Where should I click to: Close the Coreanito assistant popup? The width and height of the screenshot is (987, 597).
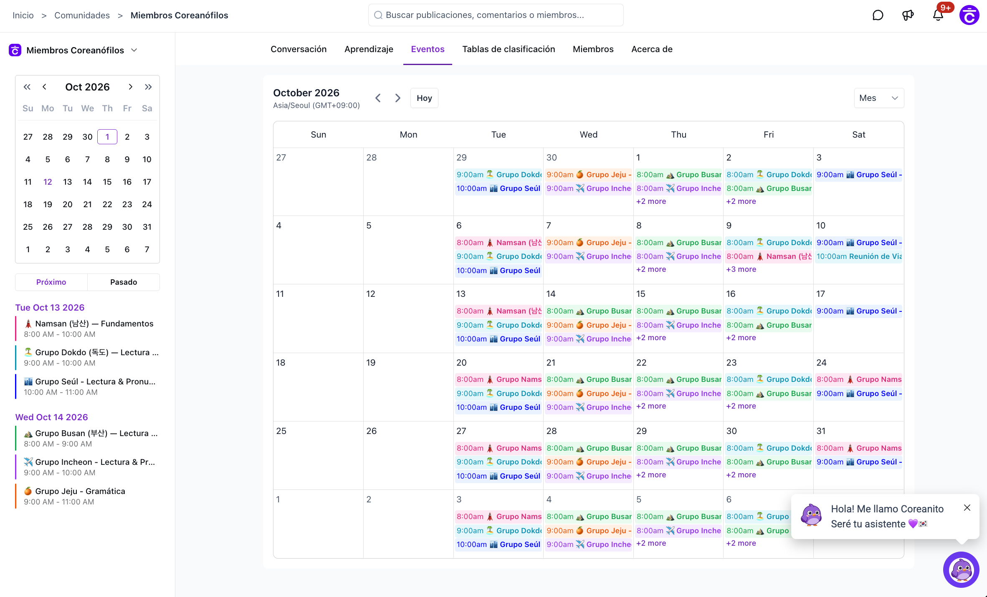[967, 508]
